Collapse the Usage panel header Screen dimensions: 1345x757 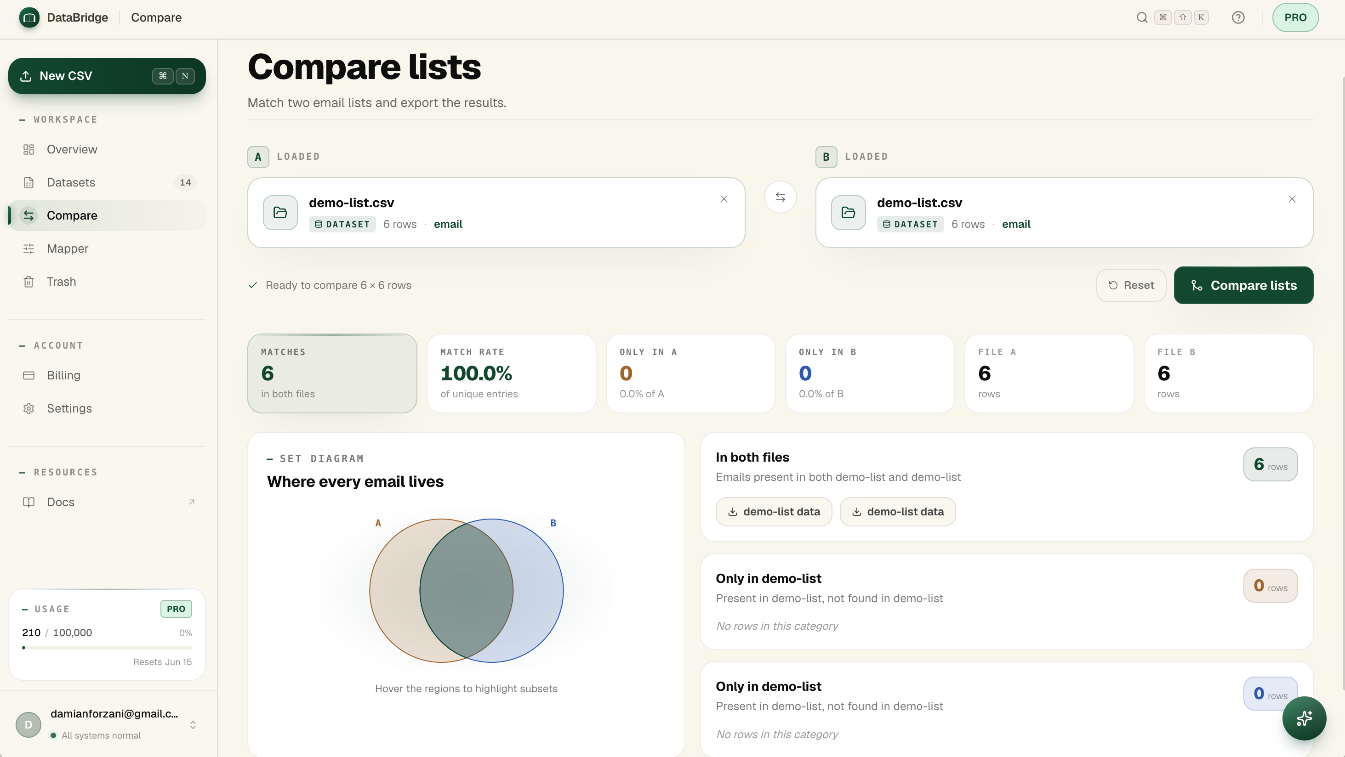click(46, 610)
